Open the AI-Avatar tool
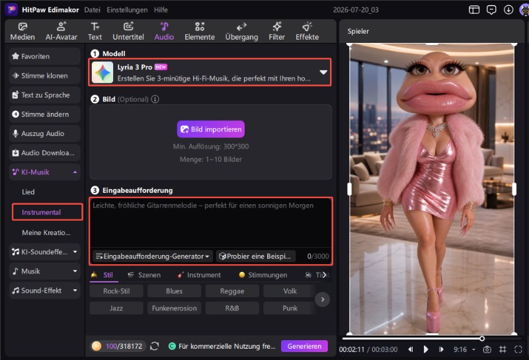This screenshot has height=360, width=529. (61, 31)
